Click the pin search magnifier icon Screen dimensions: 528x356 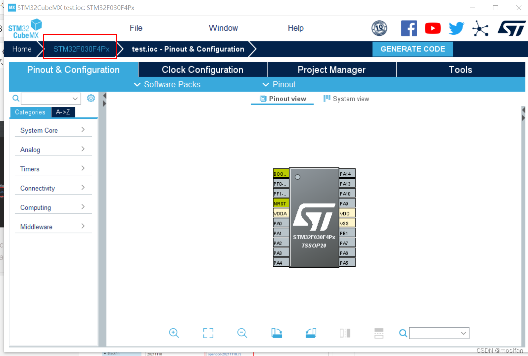403,333
